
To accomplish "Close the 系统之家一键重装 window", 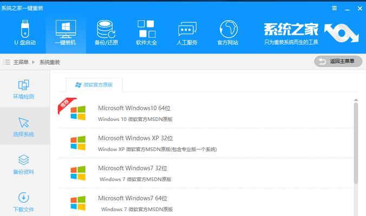I will point(360,9).
